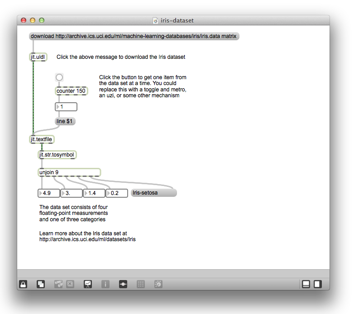The width and height of the screenshot is (354, 314).
Task: Click the download iris.data message box
Action: pos(134,36)
